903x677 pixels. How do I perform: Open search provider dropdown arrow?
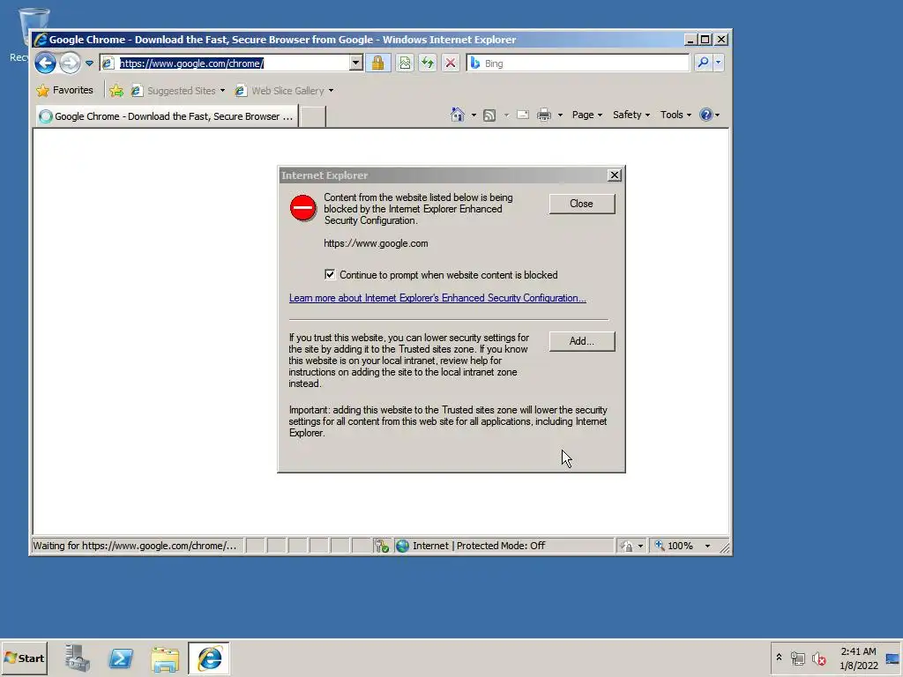click(718, 63)
